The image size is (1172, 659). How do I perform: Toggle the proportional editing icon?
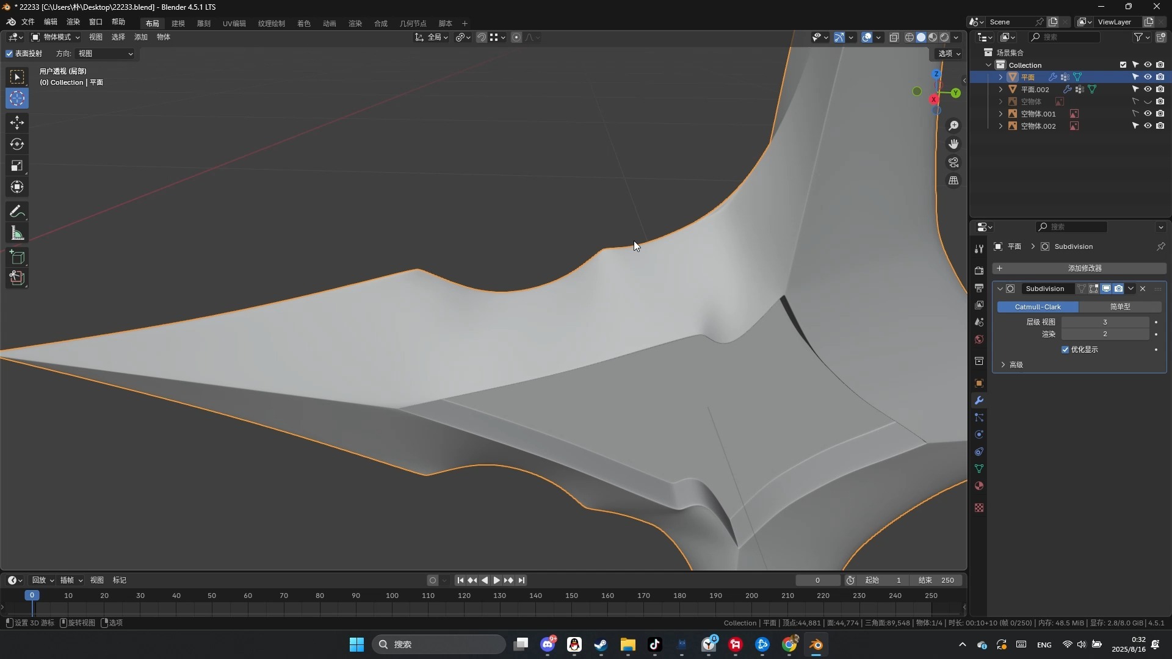517,37
